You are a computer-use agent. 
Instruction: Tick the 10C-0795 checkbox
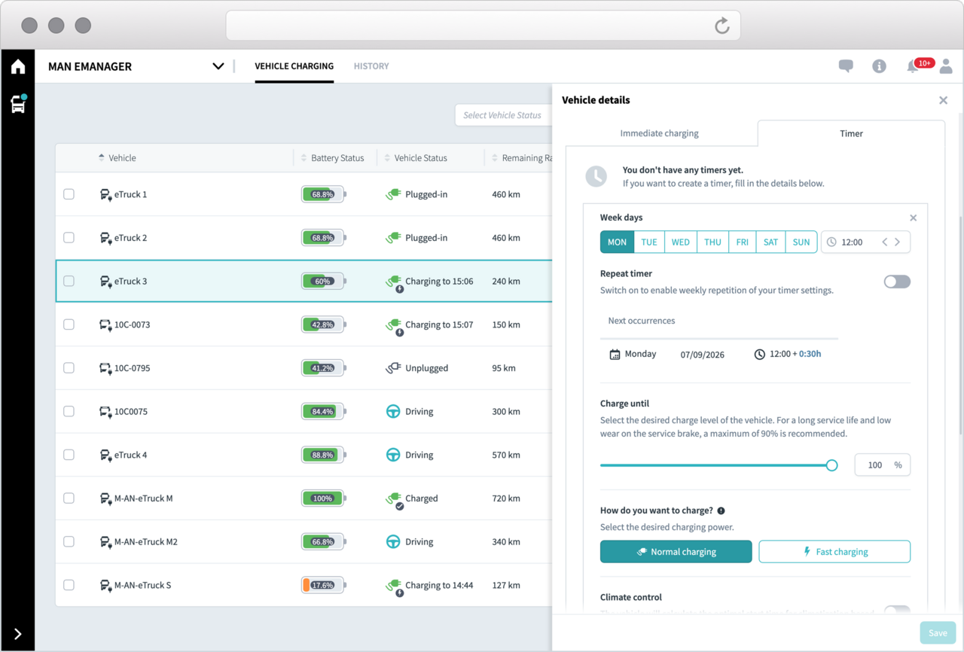tap(69, 368)
